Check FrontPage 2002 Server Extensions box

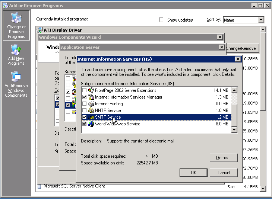pos(84,90)
